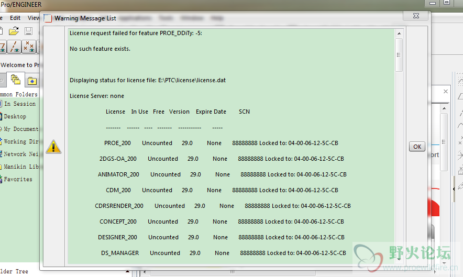The image size is (463, 277).
Task: Click the CDRSRENDER_200 license row
Action: [223, 206]
